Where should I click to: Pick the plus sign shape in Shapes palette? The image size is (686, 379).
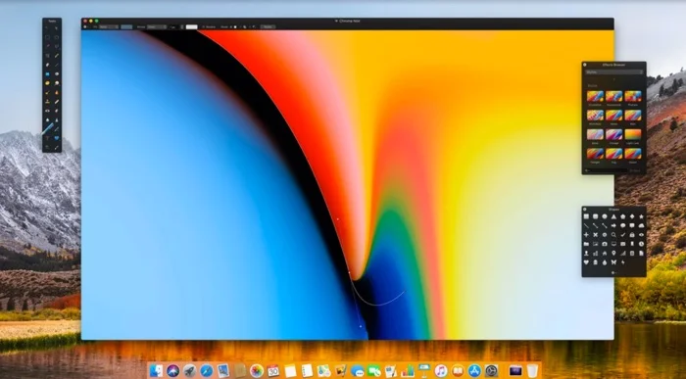[586, 235]
